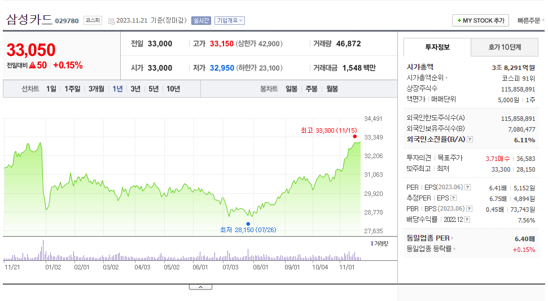Image resolution: width=548 pixels, height=301 pixels.
Task: Click the red 최고 33,300 marker dot
Action: pyautogui.click(x=355, y=136)
